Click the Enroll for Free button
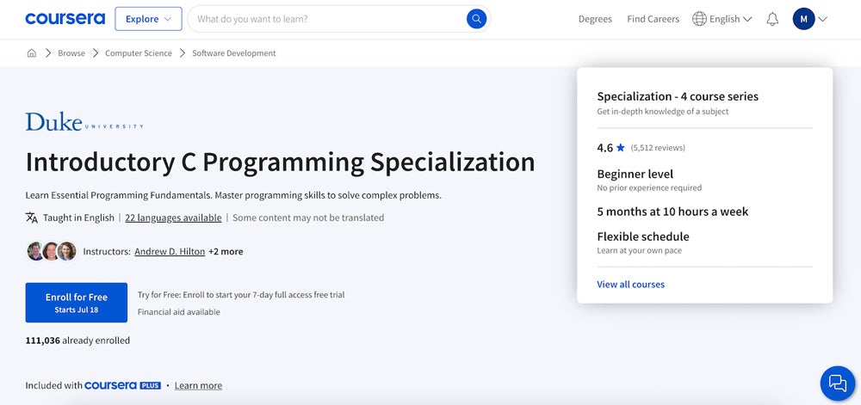The height and width of the screenshot is (405, 861). point(77,303)
